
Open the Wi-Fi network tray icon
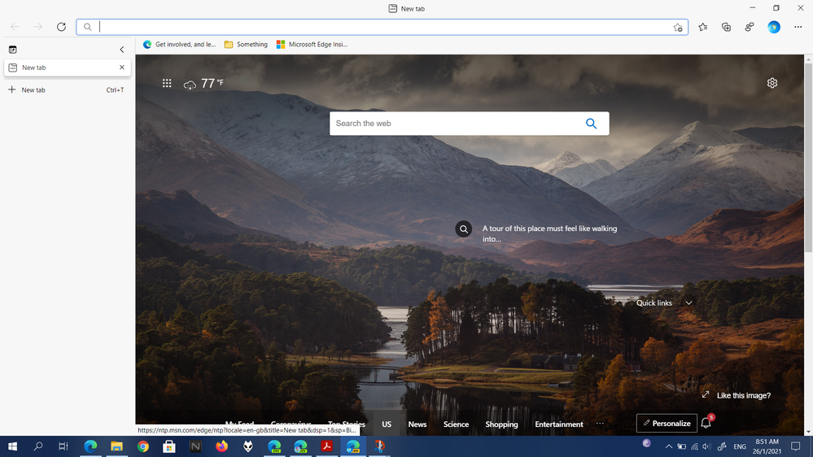point(694,446)
